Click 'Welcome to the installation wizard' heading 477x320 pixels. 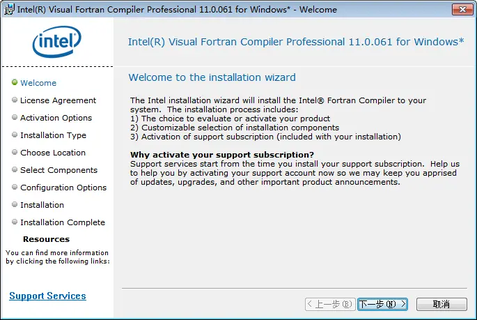[x=212, y=77]
